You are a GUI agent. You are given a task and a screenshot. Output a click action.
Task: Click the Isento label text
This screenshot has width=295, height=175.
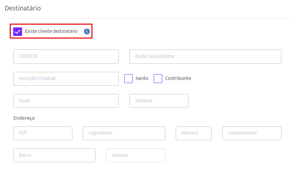142,78
